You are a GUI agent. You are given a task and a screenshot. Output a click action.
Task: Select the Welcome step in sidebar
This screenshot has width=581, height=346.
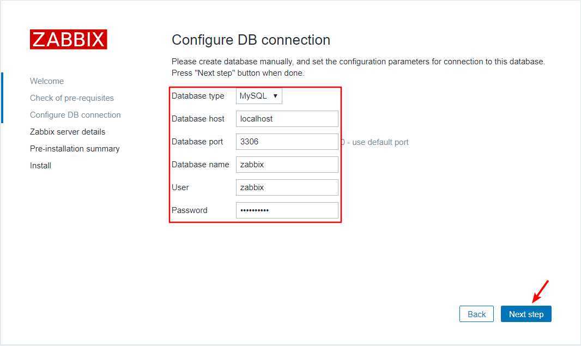pyautogui.click(x=47, y=81)
